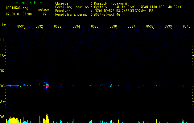This screenshot has height=123, width=194.
Task: Click the 1.0 kHz frequency tick label
Action: tap(2, 55)
